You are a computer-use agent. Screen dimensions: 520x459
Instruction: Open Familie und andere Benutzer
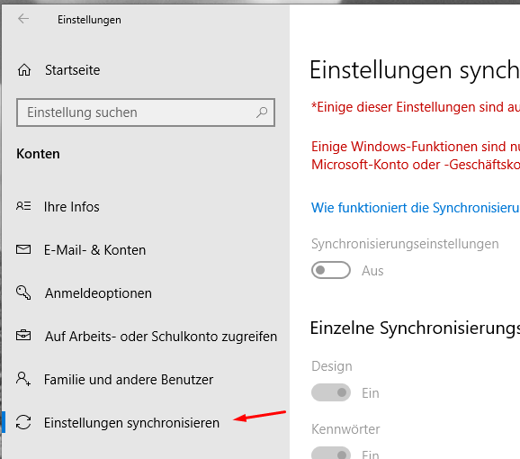point(129,380)
